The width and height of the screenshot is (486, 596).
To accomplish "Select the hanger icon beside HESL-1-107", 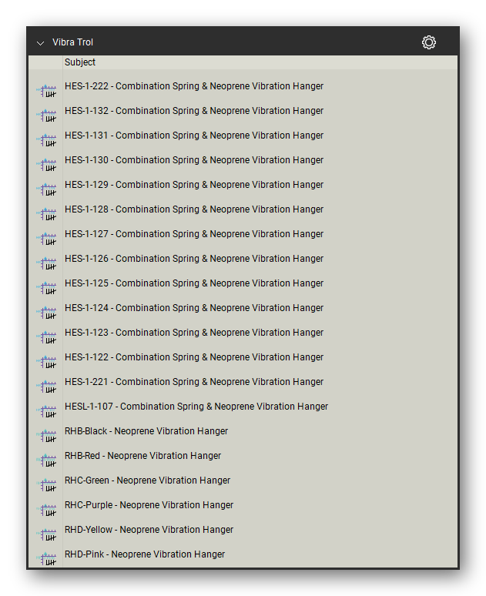I will tap(46, 411).
